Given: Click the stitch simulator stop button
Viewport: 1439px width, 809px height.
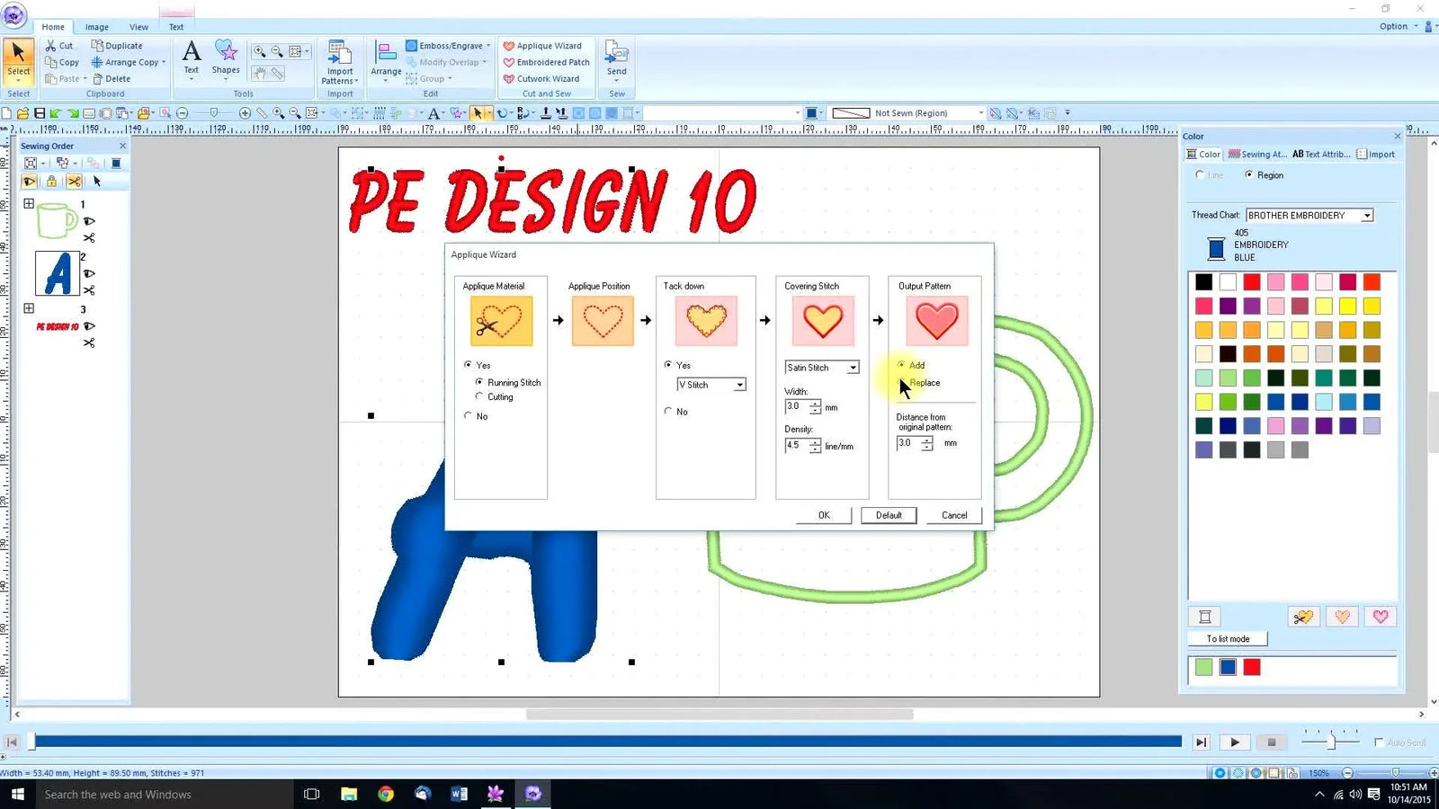Looking at the screenshot, I should pos(1271,742).
